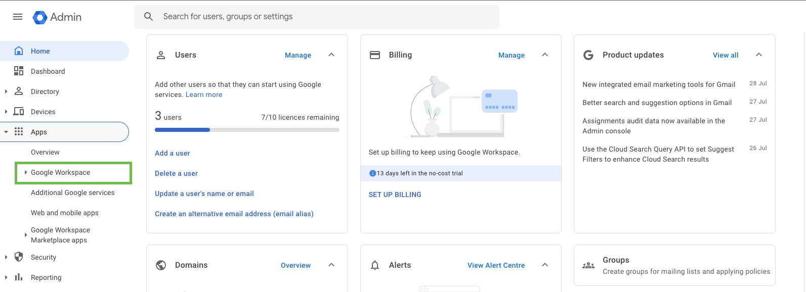Screen dimensions: 806x292
Task: Click Delete a user link
Action: 176,173
